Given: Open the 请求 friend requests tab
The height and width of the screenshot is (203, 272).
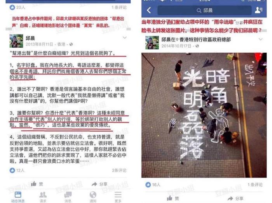Looking at the screenshot, I should coord(43,197).
